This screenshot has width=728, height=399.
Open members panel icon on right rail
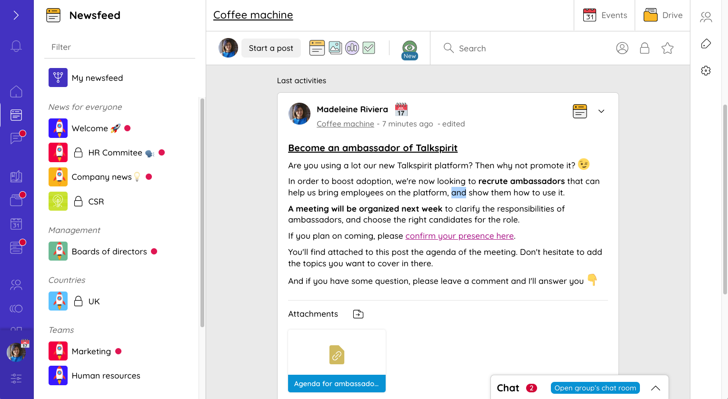tap(706, 17)
